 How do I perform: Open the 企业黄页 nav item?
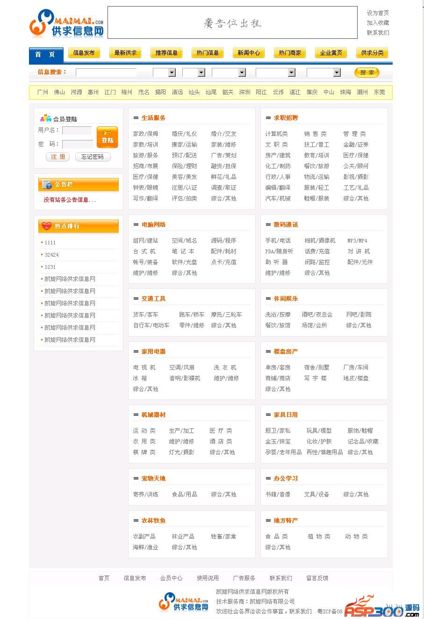(x=331, y=53)
